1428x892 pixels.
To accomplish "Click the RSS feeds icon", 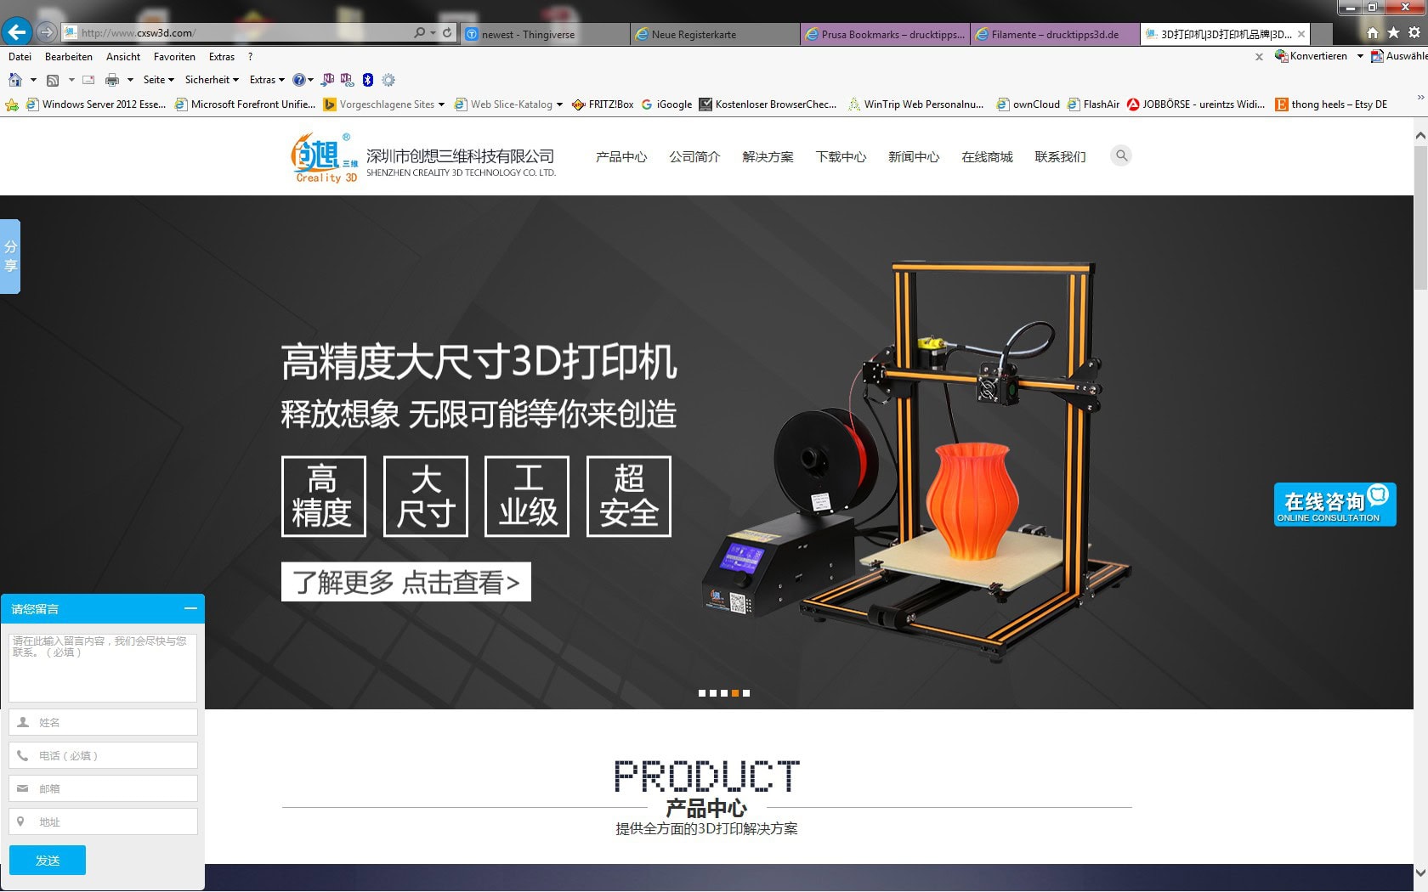I will 53,80.
